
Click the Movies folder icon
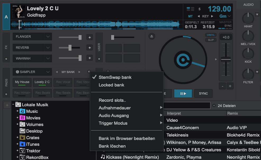coord(22,118)
